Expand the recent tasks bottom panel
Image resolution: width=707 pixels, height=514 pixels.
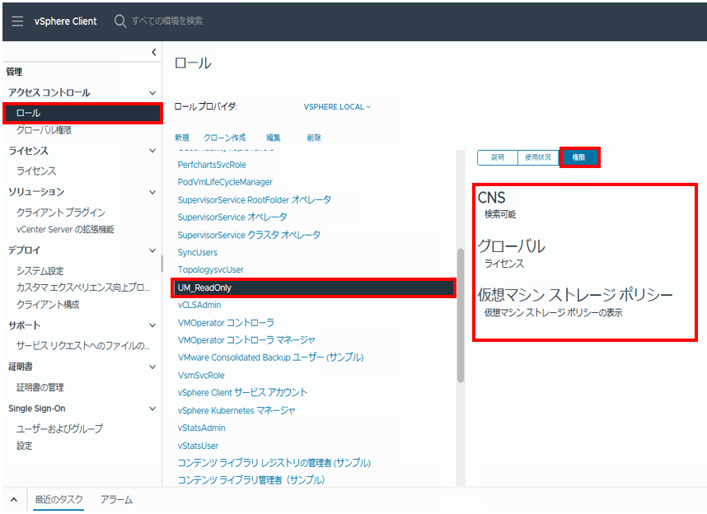pos(14,499)
